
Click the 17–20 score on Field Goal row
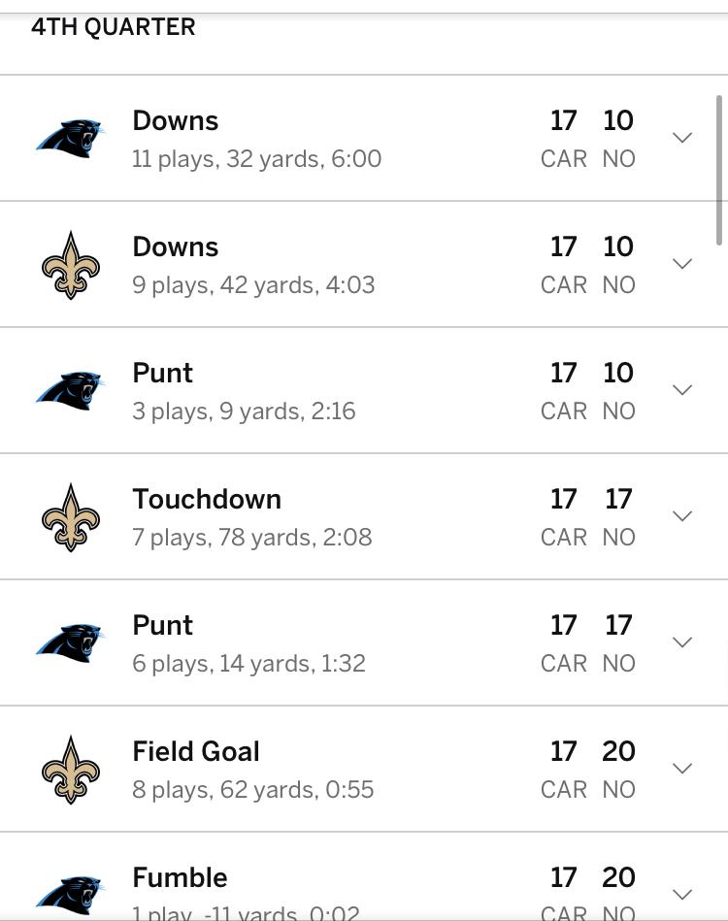(590, 751)
